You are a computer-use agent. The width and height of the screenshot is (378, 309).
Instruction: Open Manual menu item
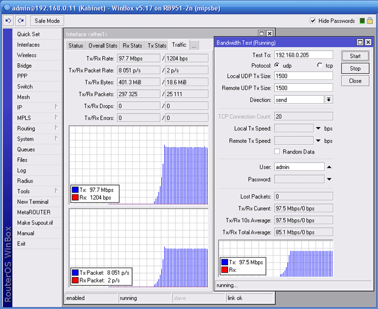(37, 233)
